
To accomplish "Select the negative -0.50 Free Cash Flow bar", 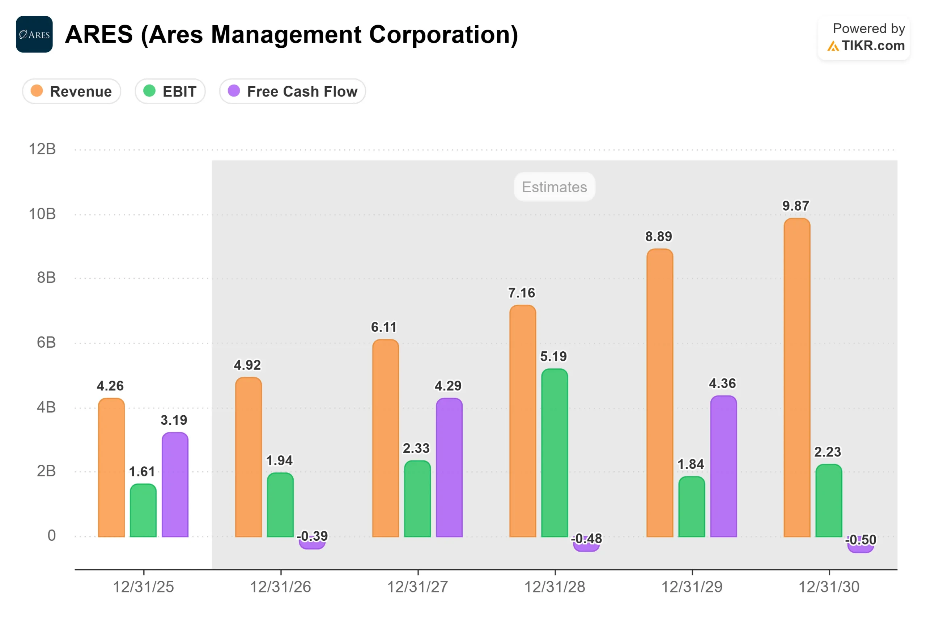I will tap(861, 545).
